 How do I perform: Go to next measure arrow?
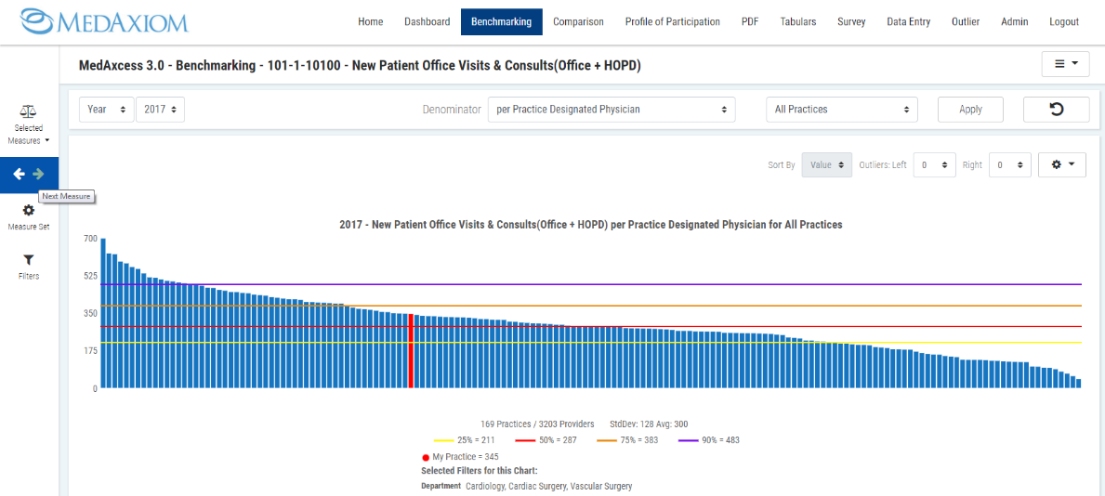coord(38,174)
